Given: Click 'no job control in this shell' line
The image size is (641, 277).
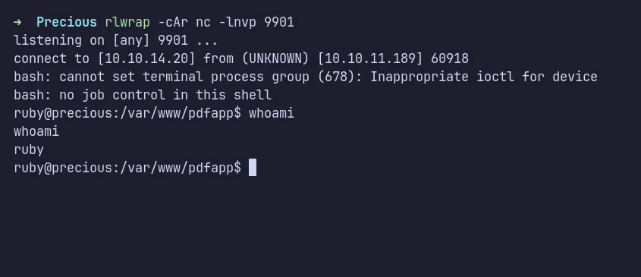Looking at the screenshot, I should [x=165, y=95].
